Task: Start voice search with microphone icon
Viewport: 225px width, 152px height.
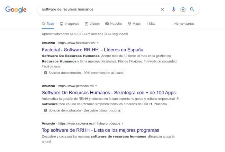Action: 174,9
